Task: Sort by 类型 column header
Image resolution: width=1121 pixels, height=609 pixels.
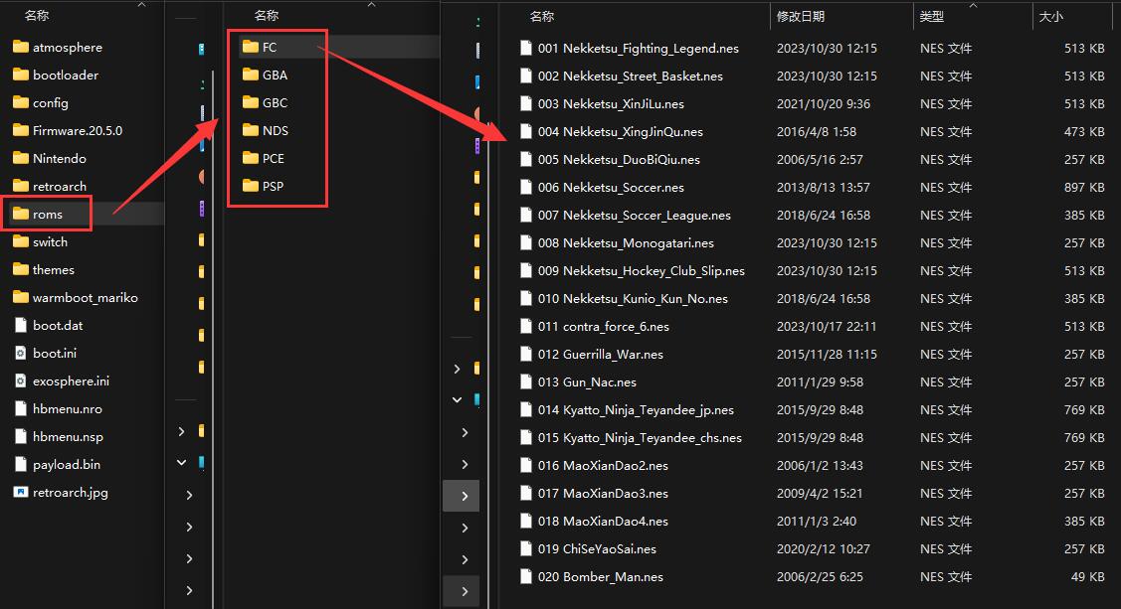Action: (x=932, y=17)
